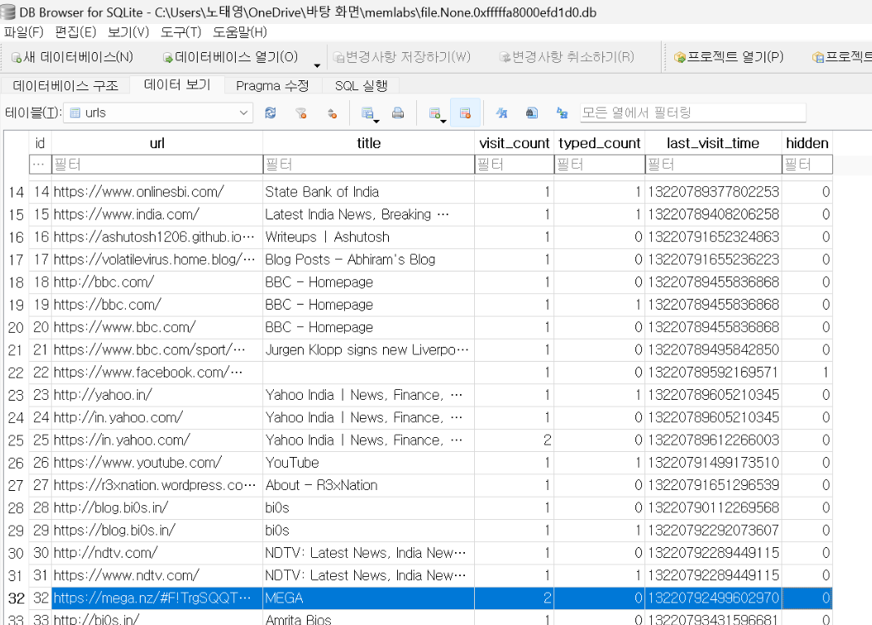The width and height of the screenshot is (872, 625).
Task: Select the About – R3xNation title cell
Action: 369,485
